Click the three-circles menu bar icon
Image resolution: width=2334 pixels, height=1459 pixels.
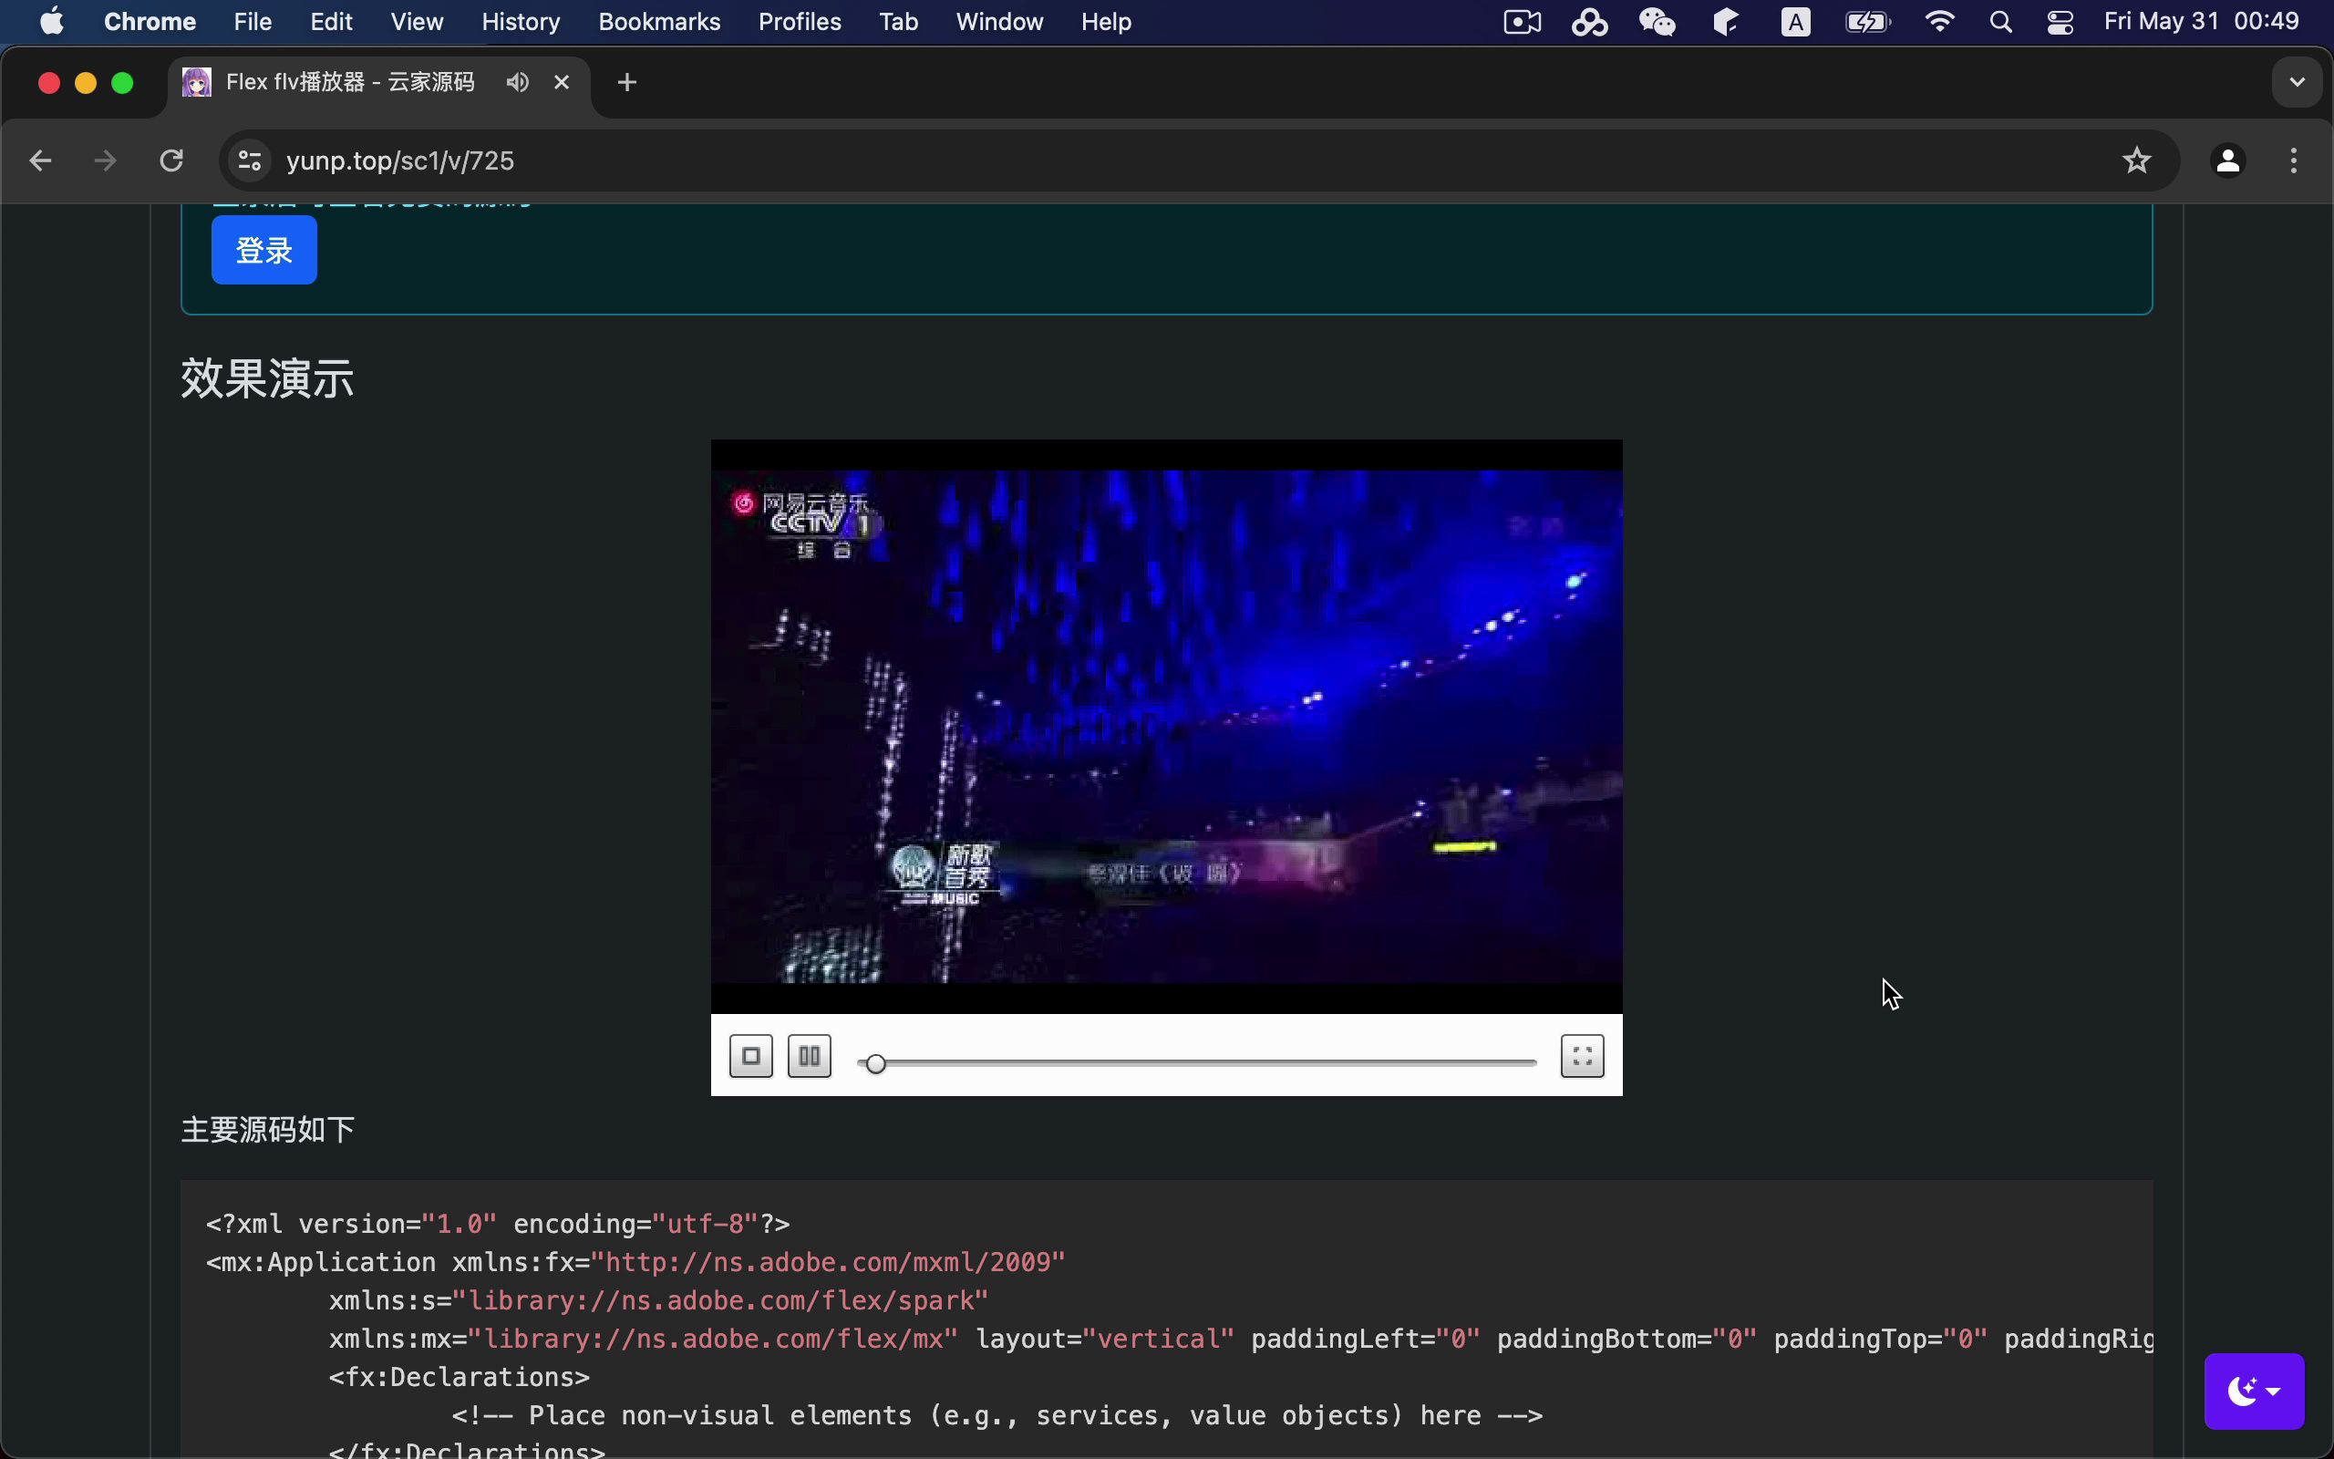pyautogui.click(x=1589, y=21)
